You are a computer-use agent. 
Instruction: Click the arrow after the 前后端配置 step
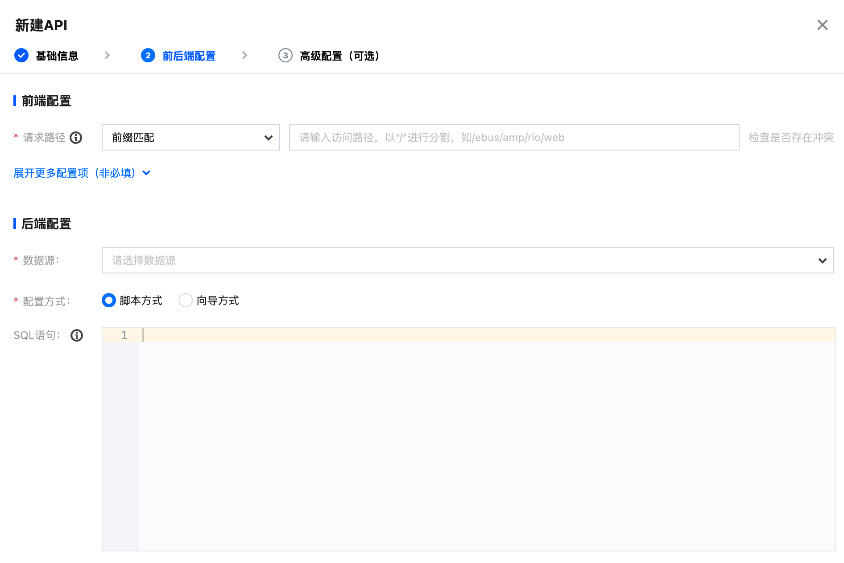pyautogui.click(x=244, y=56)
